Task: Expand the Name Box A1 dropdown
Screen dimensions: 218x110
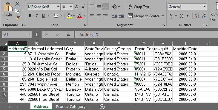Action: click(29, 34)
